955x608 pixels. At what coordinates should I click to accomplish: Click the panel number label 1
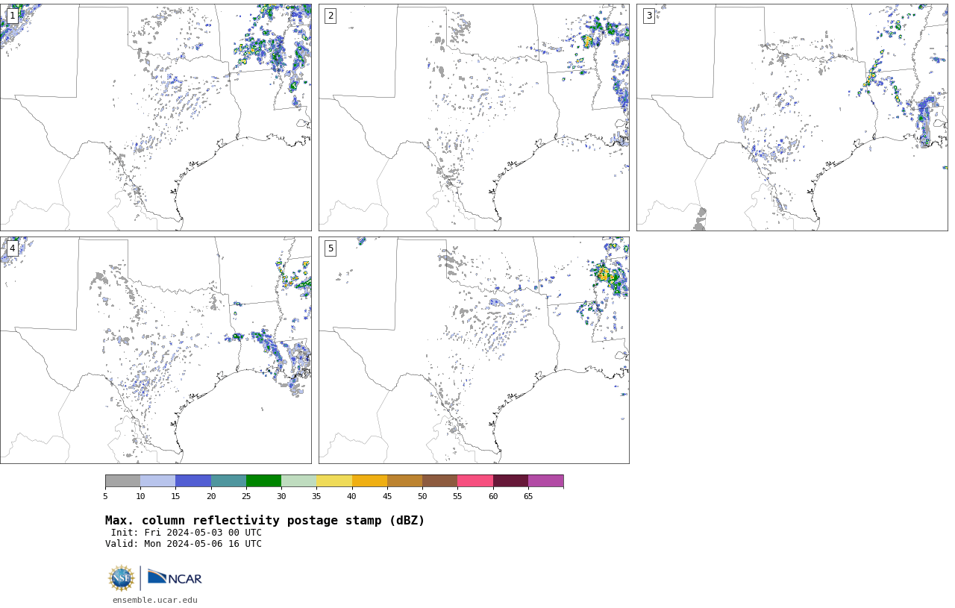pos(12,16)
